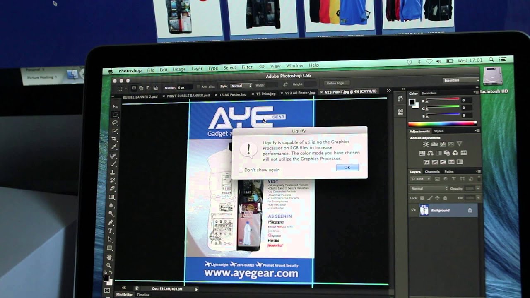This screenshot has width=530, height=298.
Task: Select the Move tool
Action: (x=116, y=106)
